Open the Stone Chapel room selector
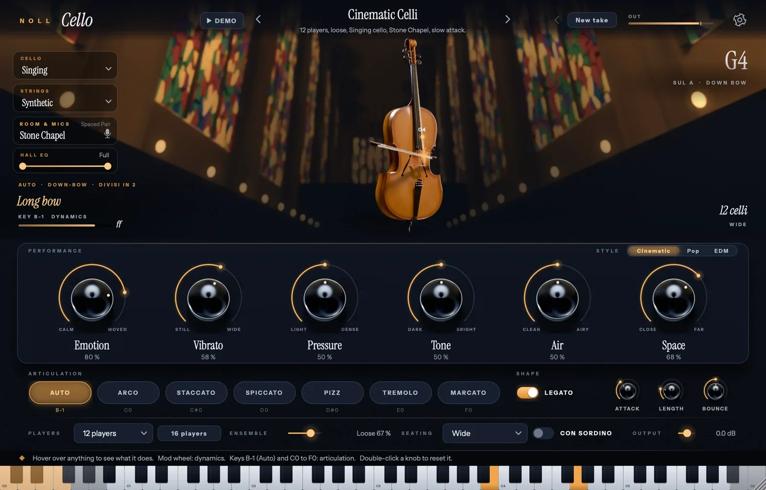Screen dimensions: 766x490 65,131
